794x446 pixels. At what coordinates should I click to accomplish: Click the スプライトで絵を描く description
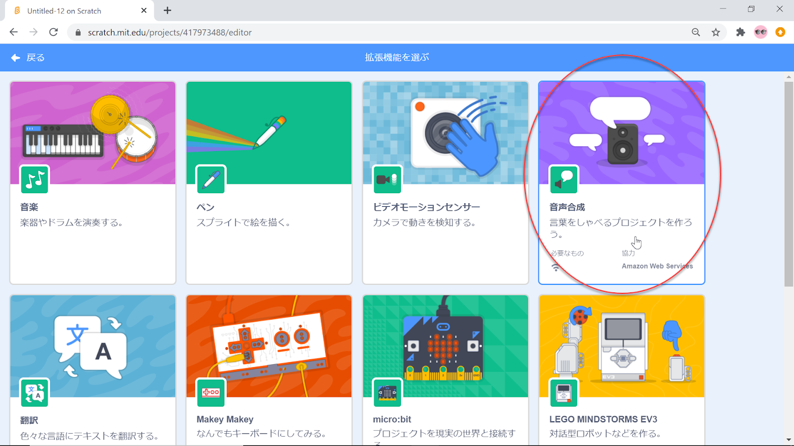click(244, 223)
